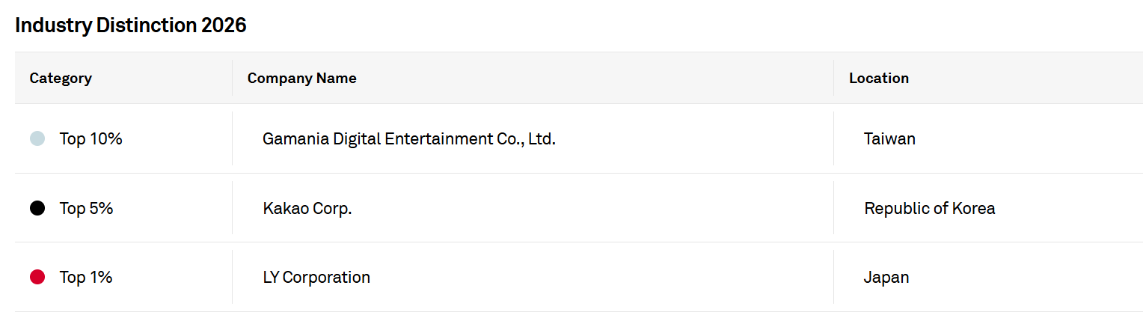Click the red Top 1% dot

coord(37,278)
